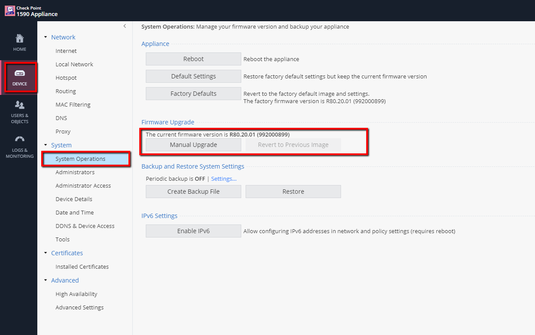535x335 pixels.
Task: Reboot the appliance
Action: 193,59
